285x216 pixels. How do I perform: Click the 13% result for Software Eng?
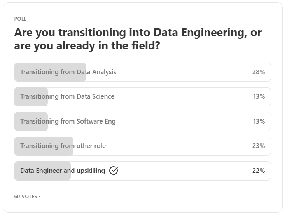coord(259,121)
